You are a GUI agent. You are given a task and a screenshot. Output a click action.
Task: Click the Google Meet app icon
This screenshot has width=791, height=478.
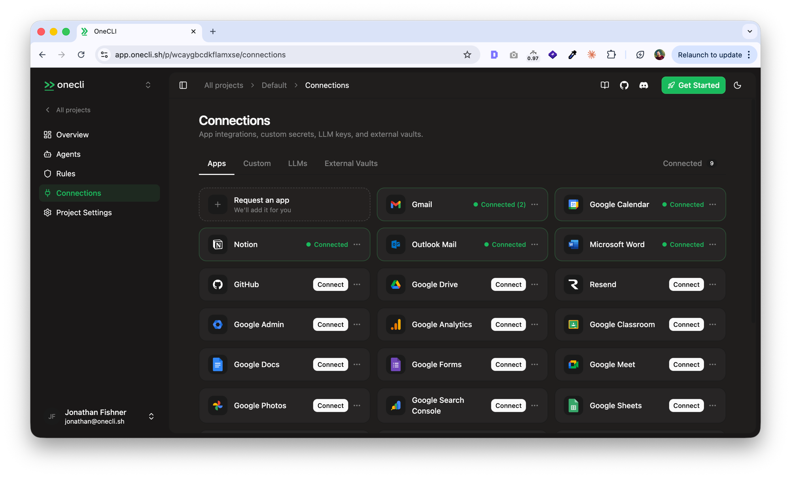(x=573, y=364)
